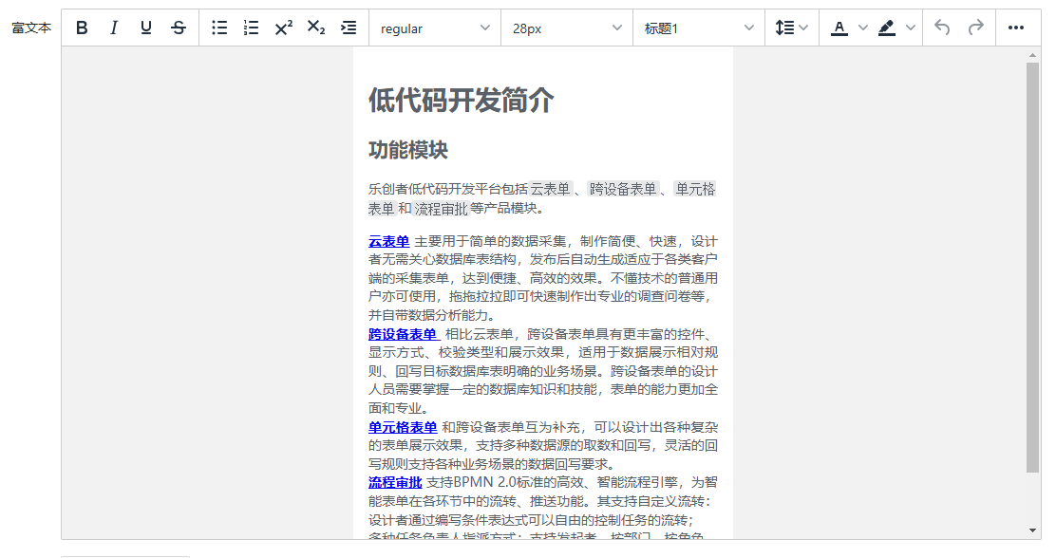Toggle bold formatting
The image size is (1056, 558).
tap(82, 28)
